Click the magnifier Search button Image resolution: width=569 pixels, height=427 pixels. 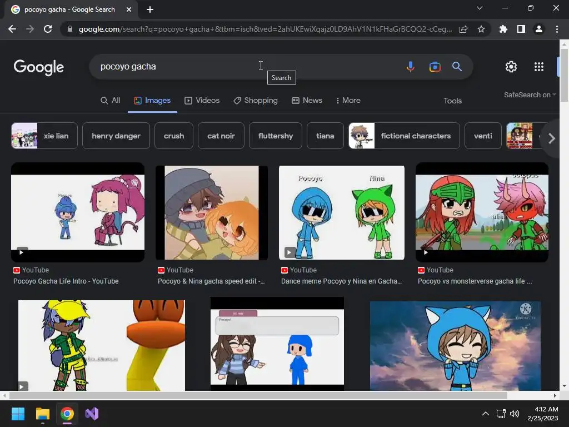click(x=457, y=67)
